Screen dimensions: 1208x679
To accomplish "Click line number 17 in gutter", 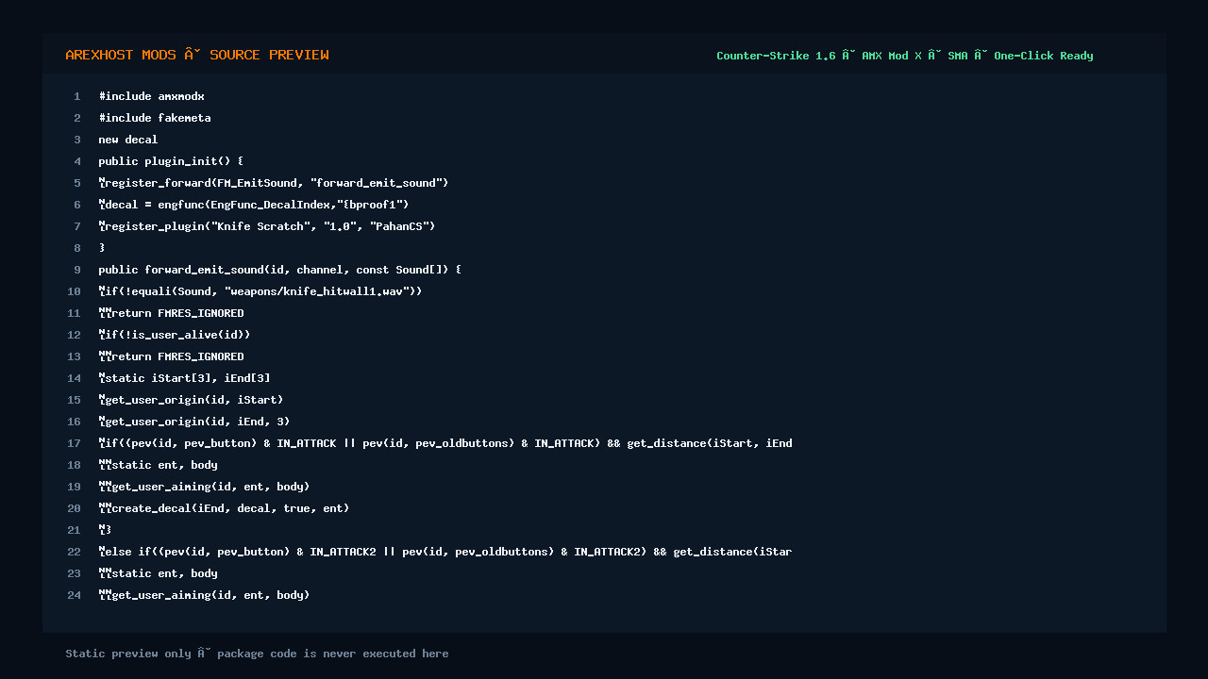I will coord(75,443).
